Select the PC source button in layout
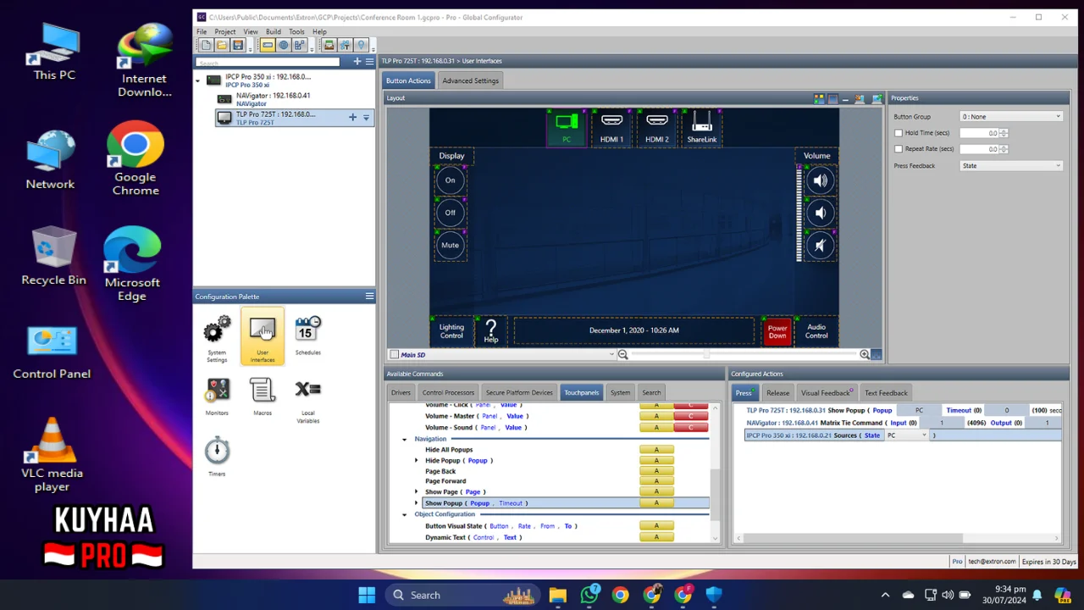The width and height of the screenshot is (1084, 610). tap(567, 127)
